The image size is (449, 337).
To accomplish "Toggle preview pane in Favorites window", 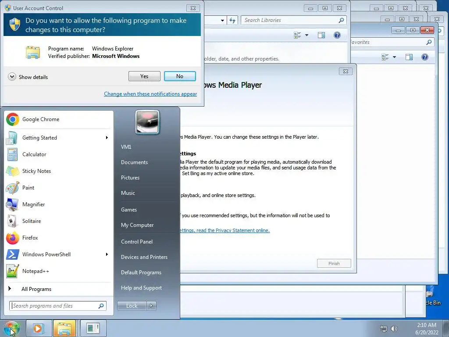I will click(409, 57).
